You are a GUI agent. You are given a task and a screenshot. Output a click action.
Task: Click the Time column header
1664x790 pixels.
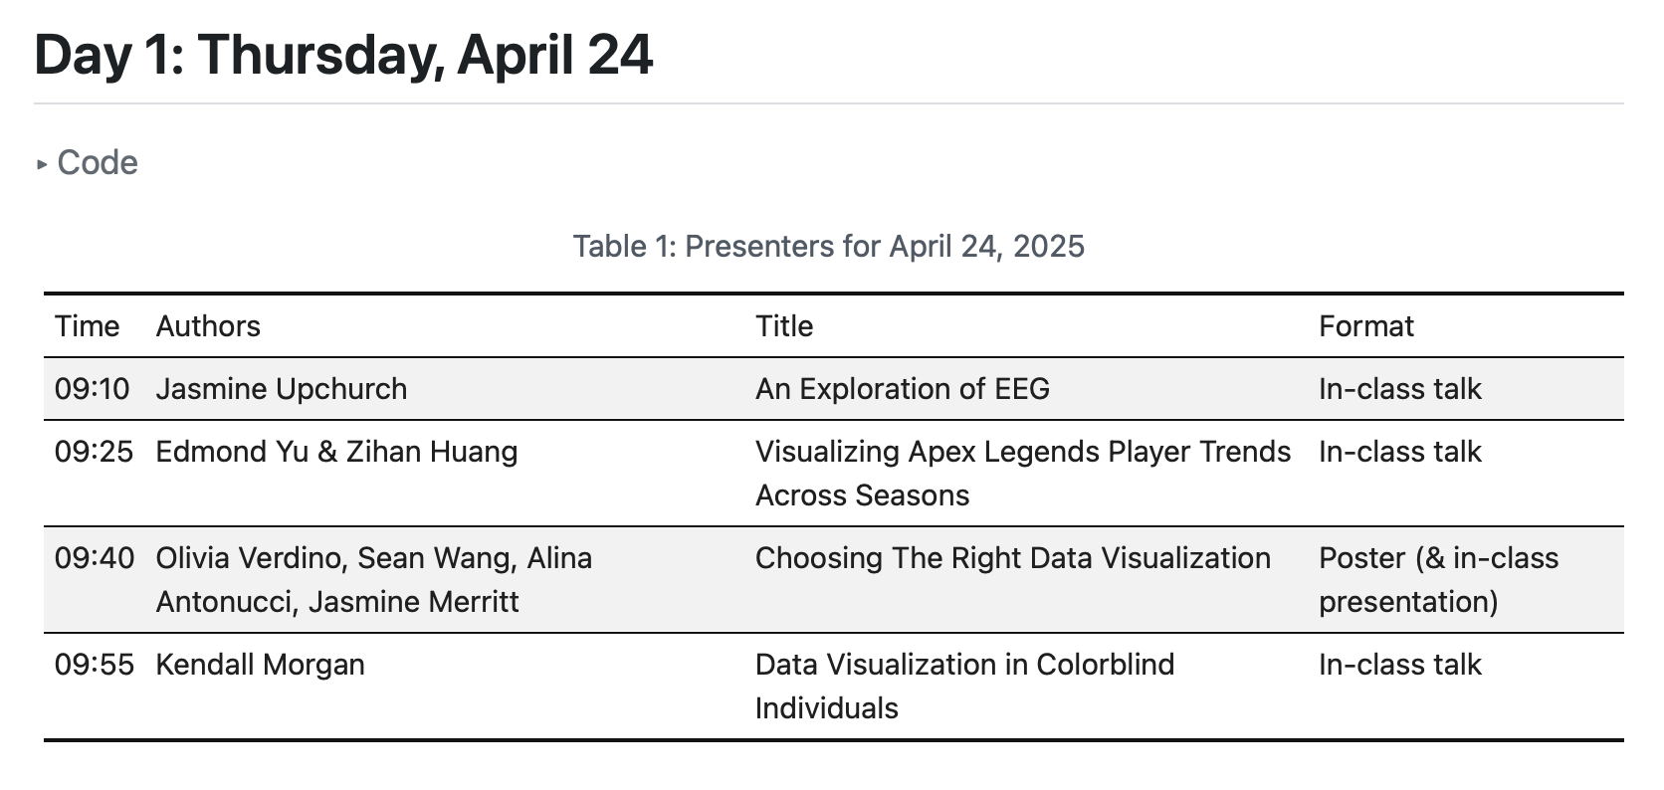tap(87, 326)
